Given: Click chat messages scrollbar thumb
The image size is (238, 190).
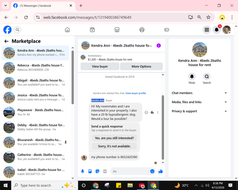Looking at the screenshot, I should pyautogui.click(x=163, y=127).
